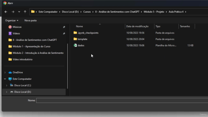This screenshot has width=208, height=117.
Task: Collapse the Este Computador tree node
Action: (x=5, y=79)
